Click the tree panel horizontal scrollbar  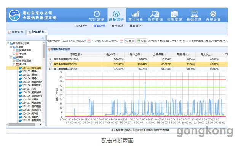[22, 124]
